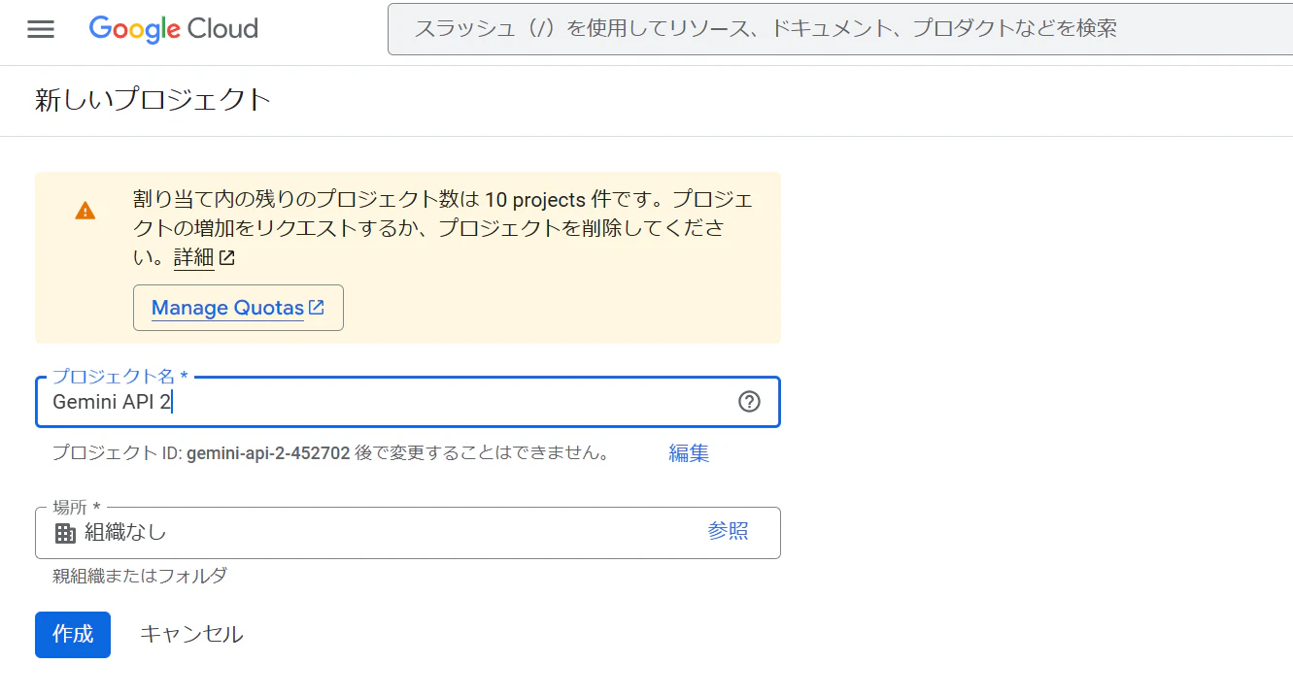This screenshot has width=1293, height=697.
Task: Click the Google Cloud logo
Action: 174,29
